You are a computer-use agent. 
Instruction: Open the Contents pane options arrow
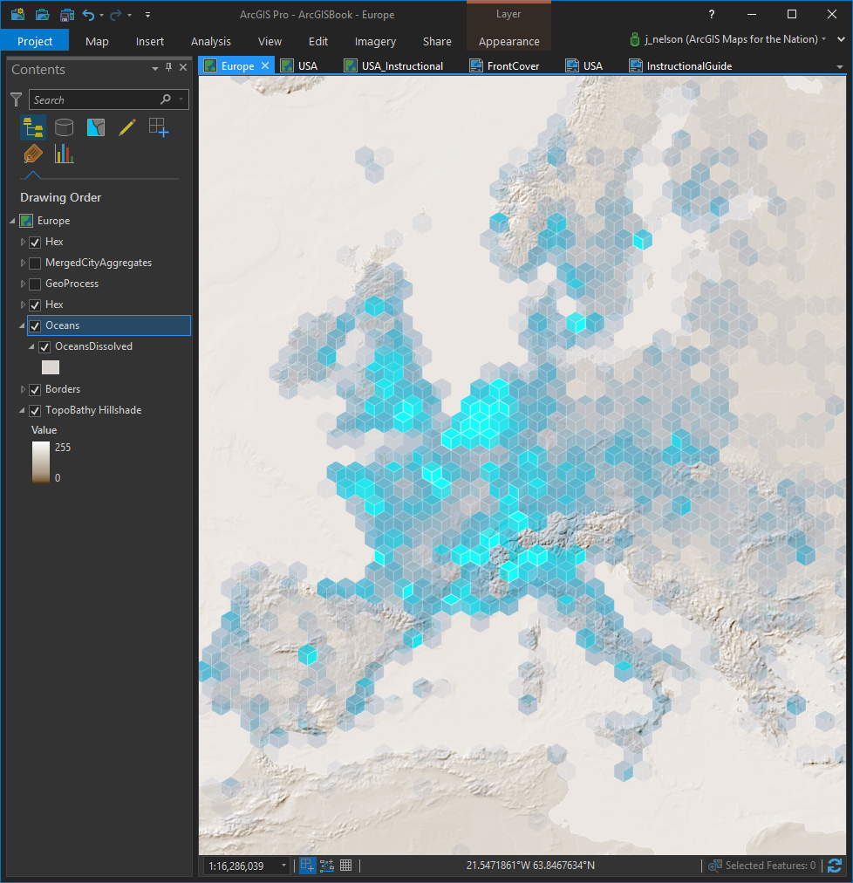pos(155,69)
